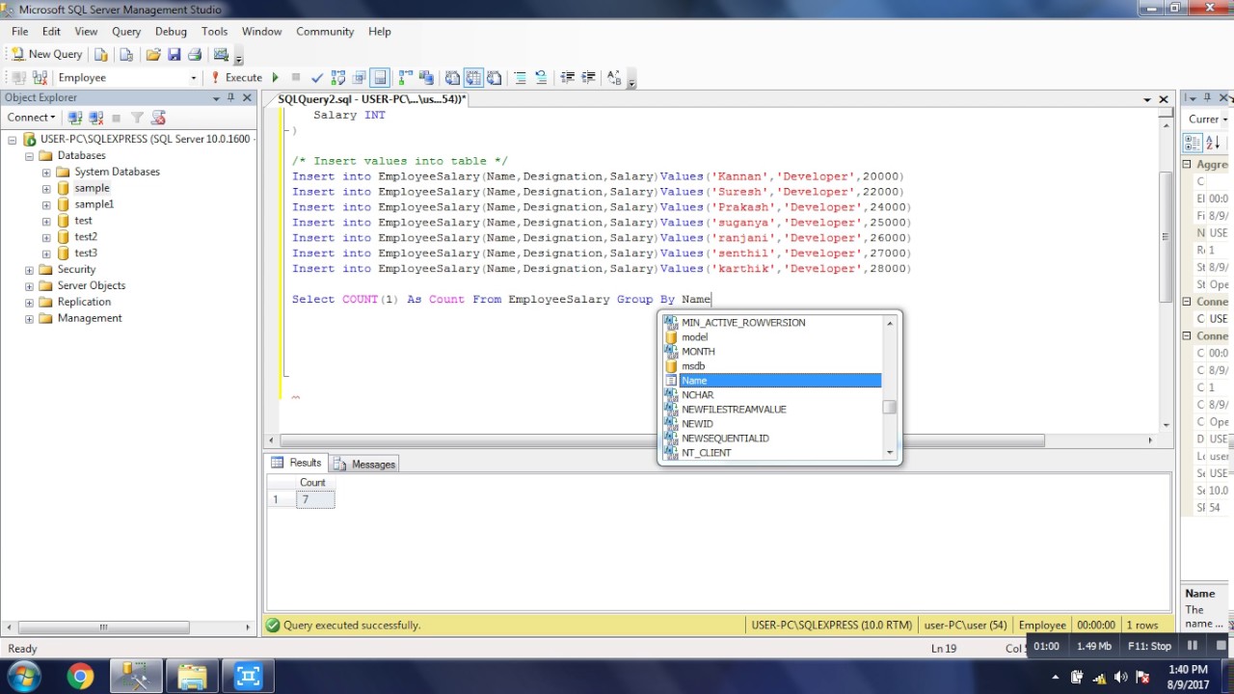The width and height of the screenshot is (1234, 694).
Task: Switch to the Messages tab
Action: [364, 464]
